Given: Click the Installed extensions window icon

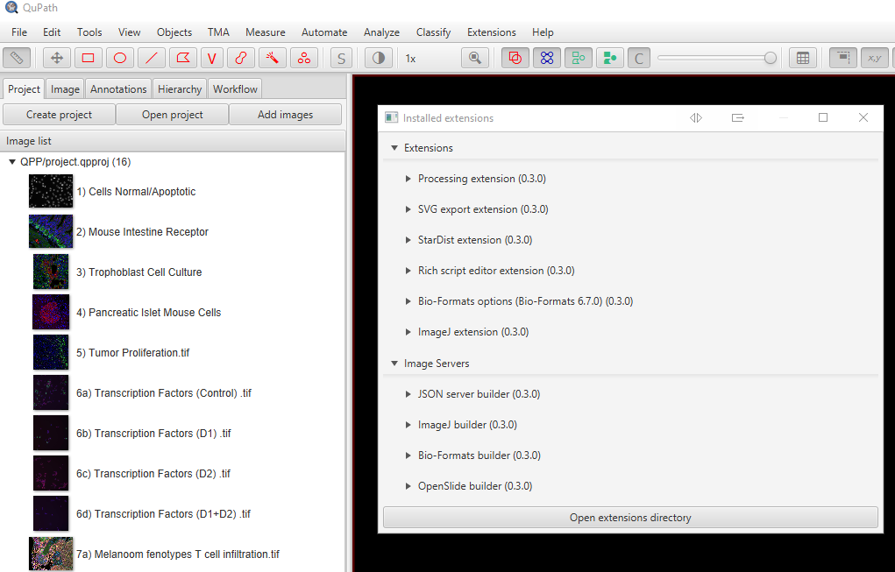Looking at the screenshot, I should coord(392,117).
